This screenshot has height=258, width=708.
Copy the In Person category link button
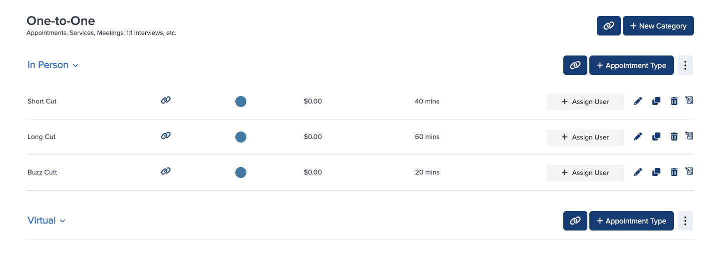pyautogui.click(x=575, y=65)
